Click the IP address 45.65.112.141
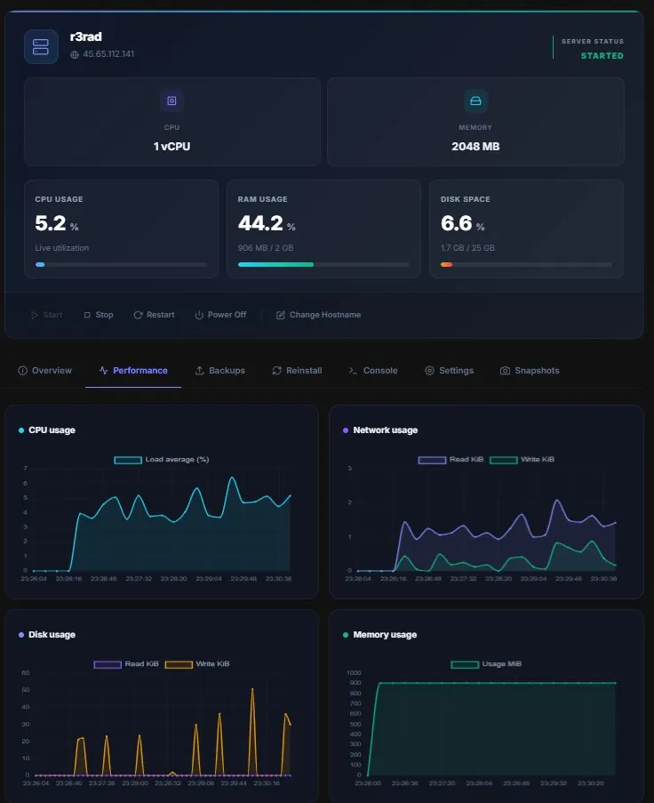 (x=108, y=53)
